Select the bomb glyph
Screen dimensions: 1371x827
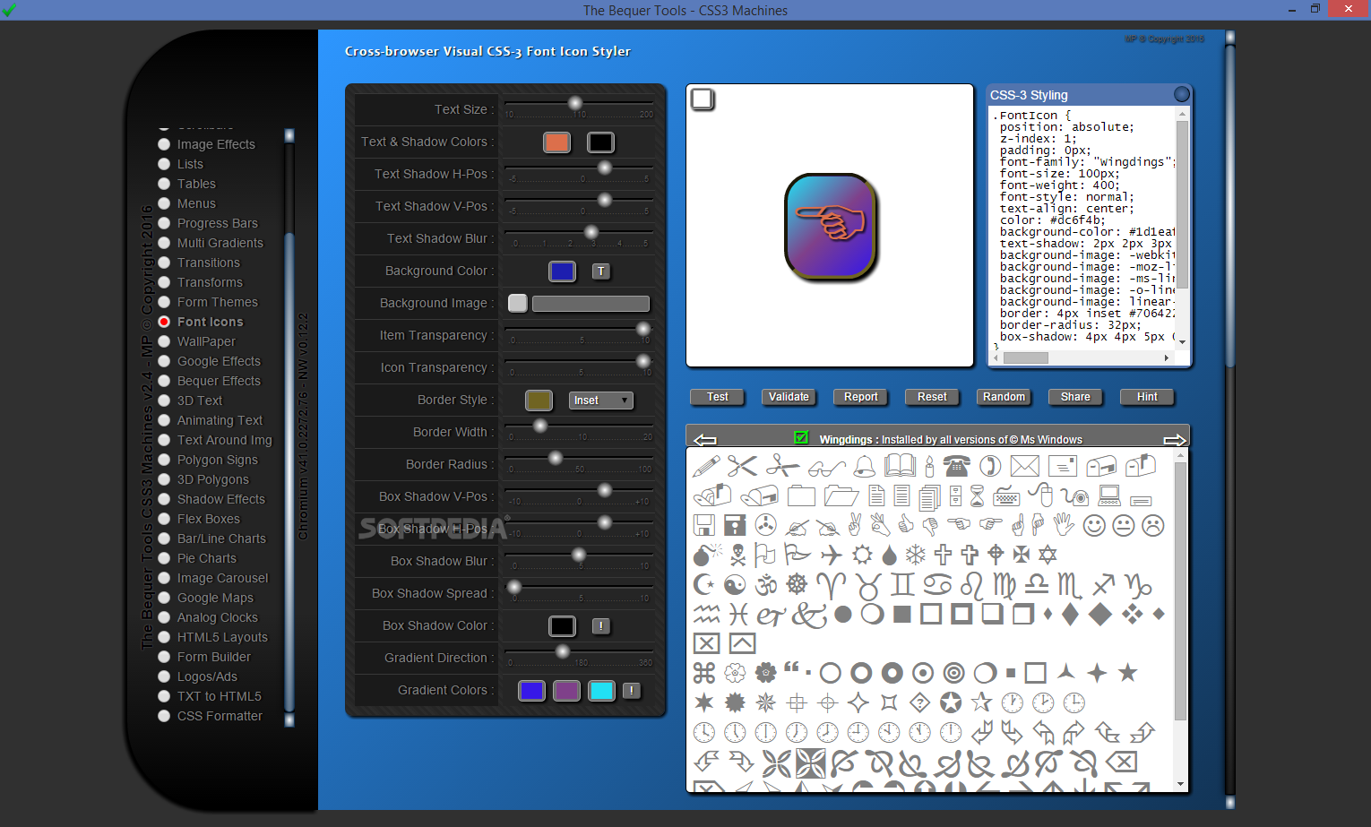[707, 555]
